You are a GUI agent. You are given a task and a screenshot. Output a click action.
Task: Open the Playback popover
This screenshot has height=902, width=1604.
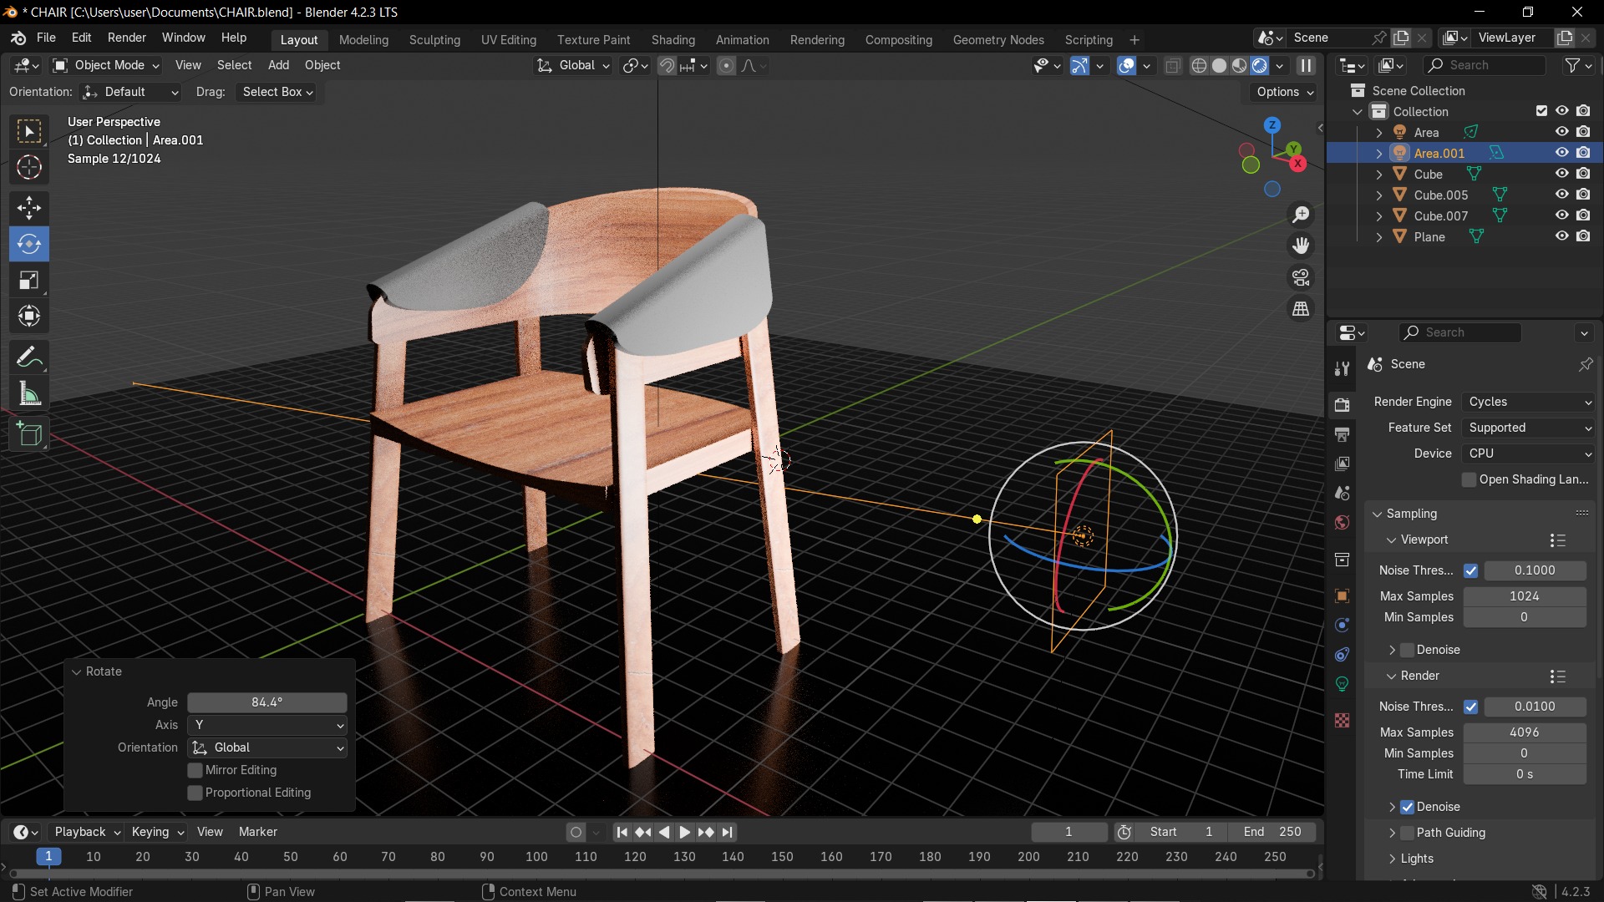[x=87, y=832]
